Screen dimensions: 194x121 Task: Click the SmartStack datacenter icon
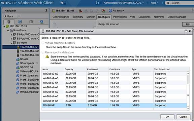pos(11,30)
